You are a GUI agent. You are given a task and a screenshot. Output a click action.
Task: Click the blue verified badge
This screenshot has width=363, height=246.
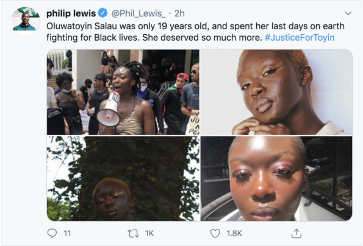pyautogui.click(x=102, y=13)
